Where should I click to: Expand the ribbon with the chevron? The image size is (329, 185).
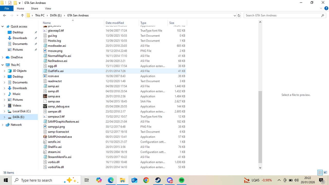coord(321,8)
